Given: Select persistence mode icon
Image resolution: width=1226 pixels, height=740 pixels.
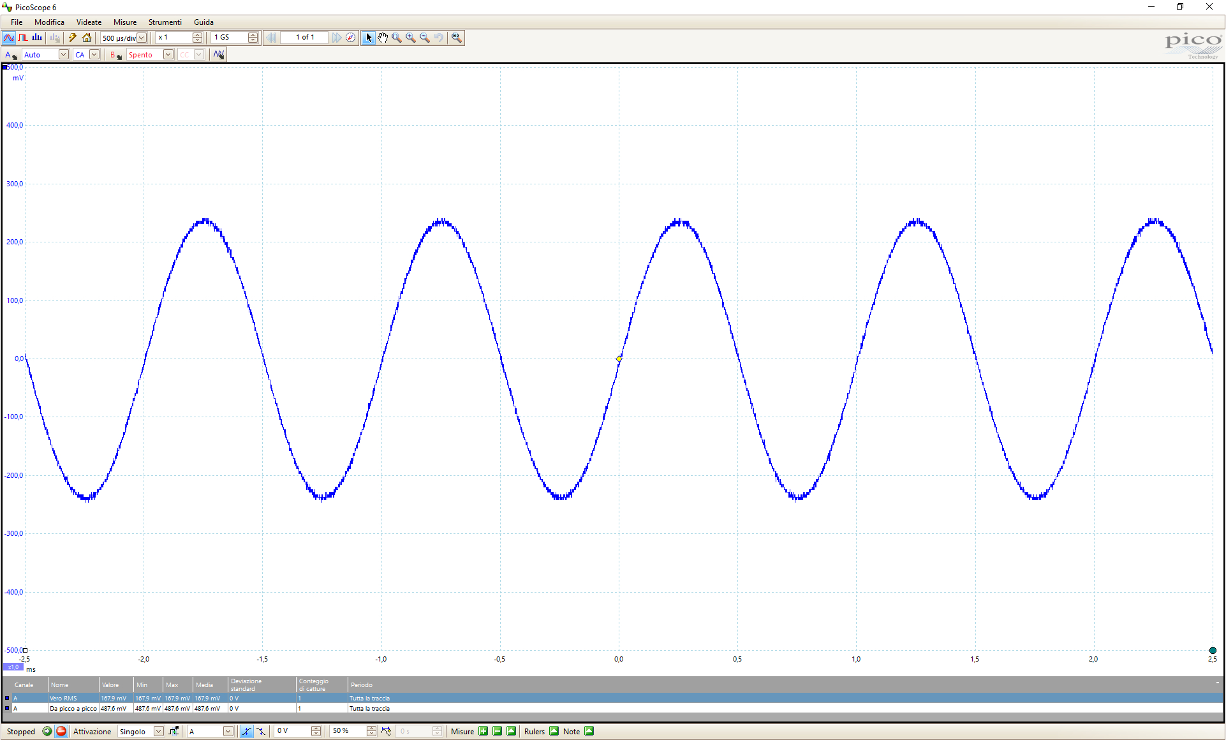Looking at the screenshot, I should click(x=23, y=38).
